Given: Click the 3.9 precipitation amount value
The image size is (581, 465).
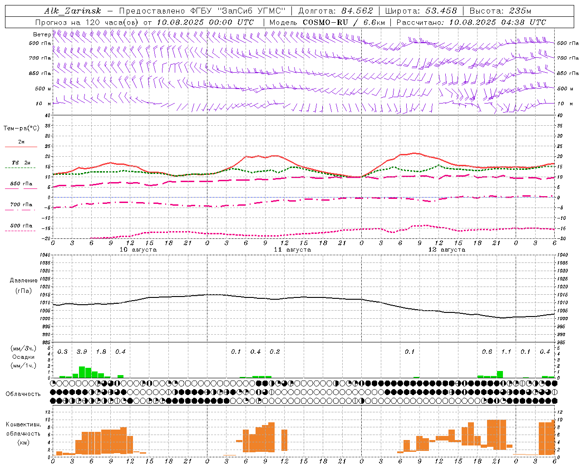Looking at the screenshot, I should 82,351.
